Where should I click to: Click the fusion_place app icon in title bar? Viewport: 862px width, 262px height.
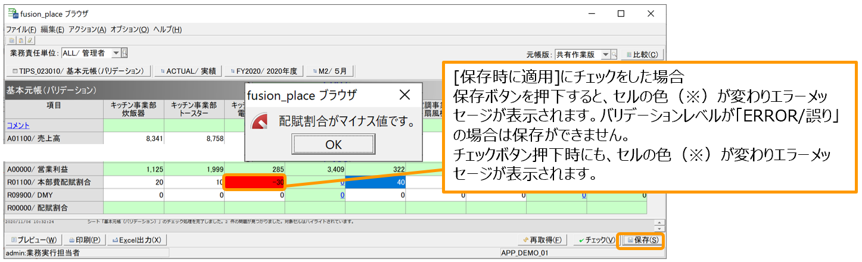click(12, 13)
